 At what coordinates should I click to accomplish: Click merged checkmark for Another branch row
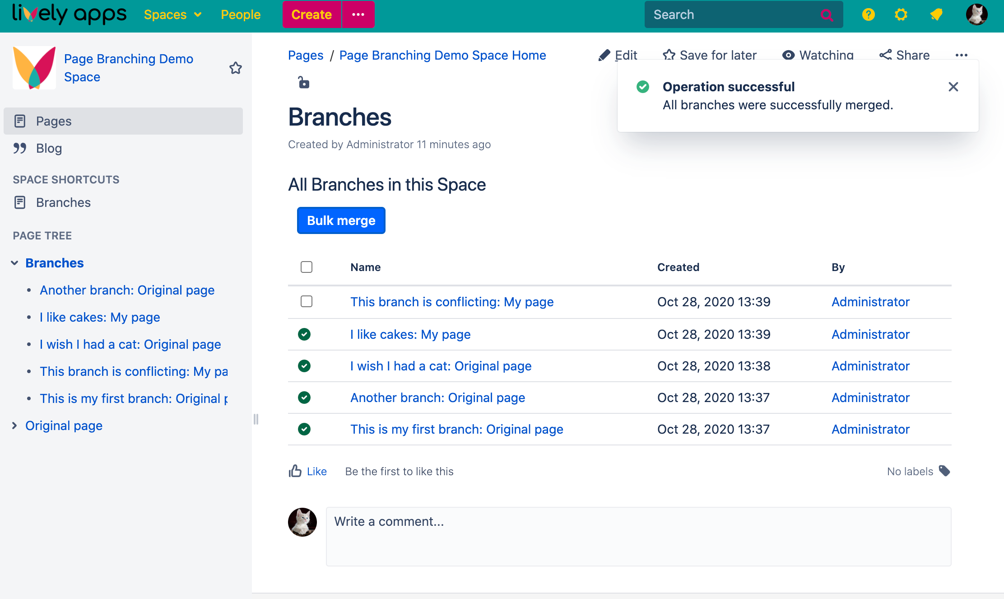[304, 398]
